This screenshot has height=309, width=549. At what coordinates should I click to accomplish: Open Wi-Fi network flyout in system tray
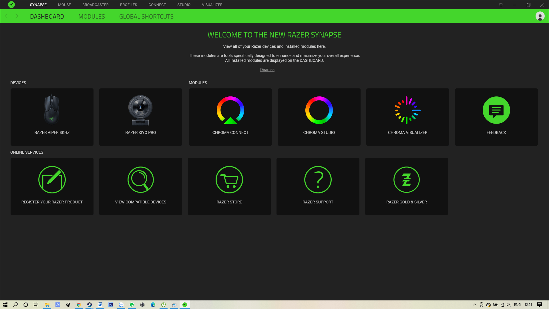[502, 305]
